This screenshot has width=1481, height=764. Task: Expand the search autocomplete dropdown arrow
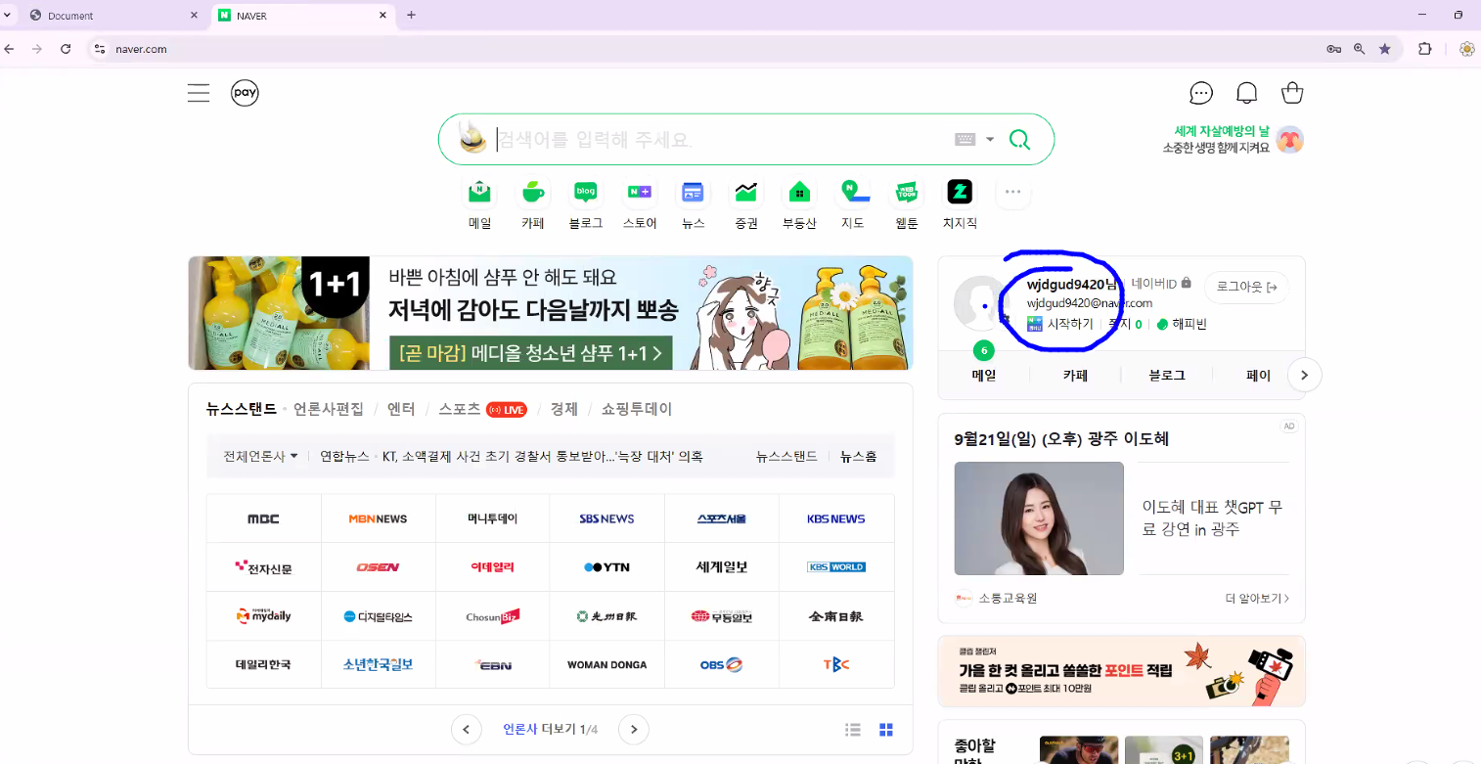pos(990,140)
